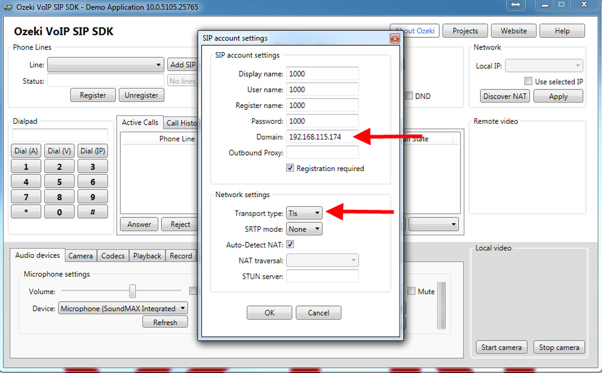Image resolution: width=602 pixels, height=373 pixels.
Task: Expand the NAT traversal dropdown
Action: tap(322, 260)
